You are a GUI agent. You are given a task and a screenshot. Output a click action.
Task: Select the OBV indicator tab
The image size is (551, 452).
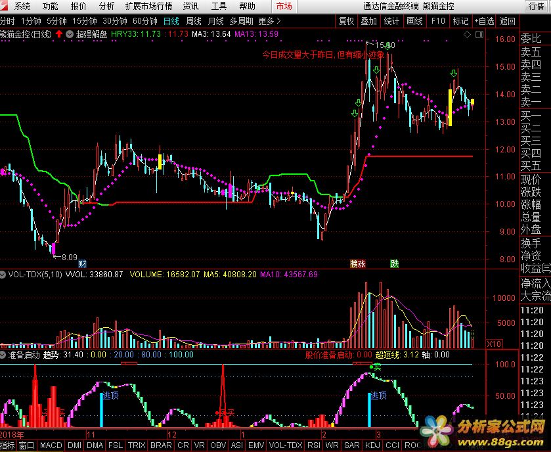(218, 445)
